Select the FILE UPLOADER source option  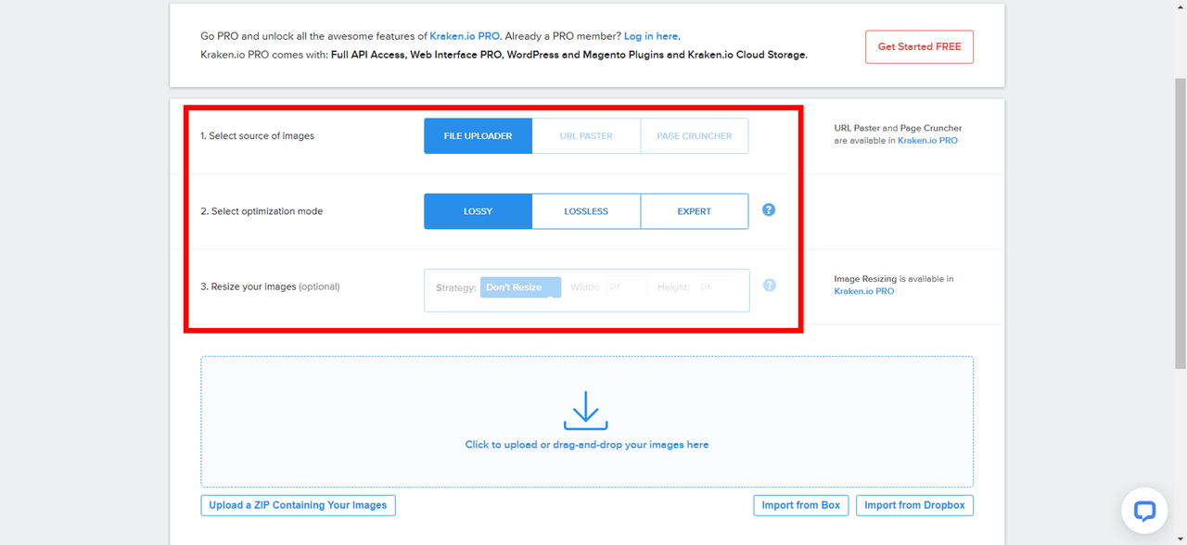[478, 135]
